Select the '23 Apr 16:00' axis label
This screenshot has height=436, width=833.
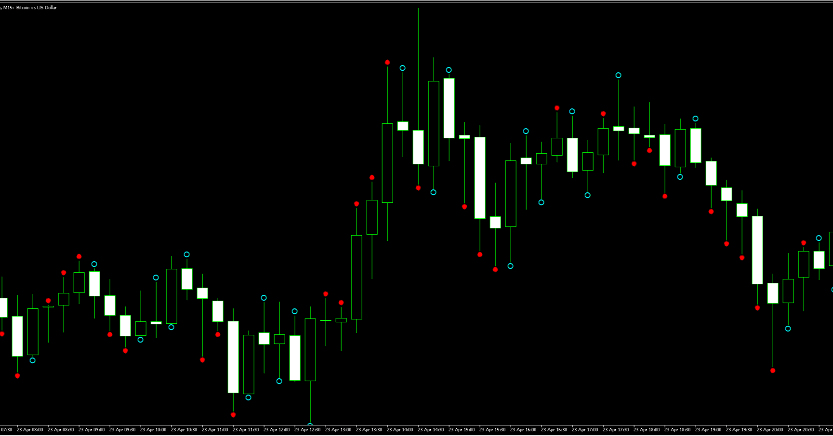pyautogui.click(x=523, y=430)
